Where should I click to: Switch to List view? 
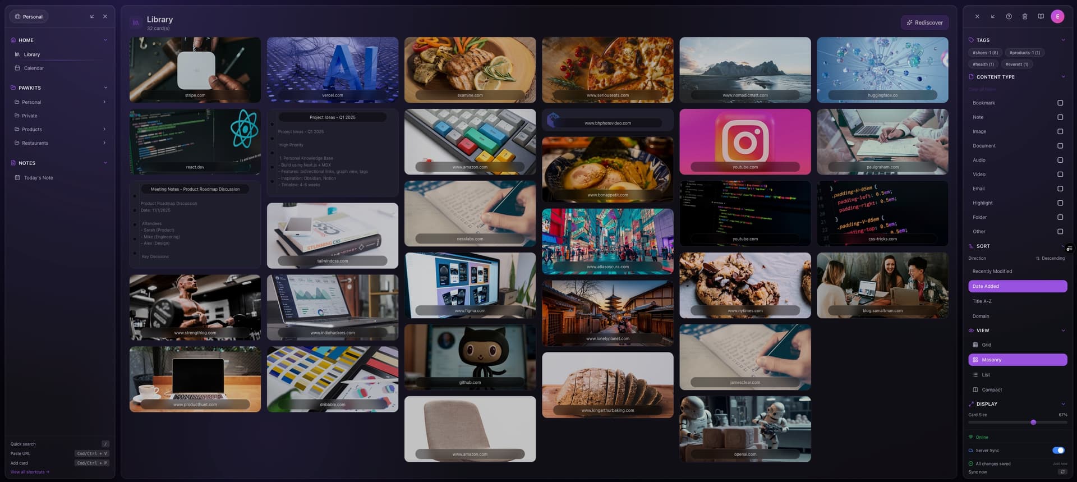[986, 375]
